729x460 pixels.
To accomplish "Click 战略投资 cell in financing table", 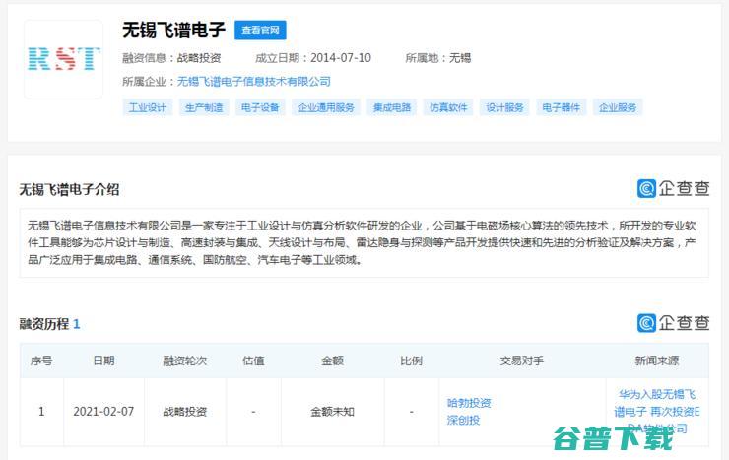I will pyautogui.click(x=185, y=411).
